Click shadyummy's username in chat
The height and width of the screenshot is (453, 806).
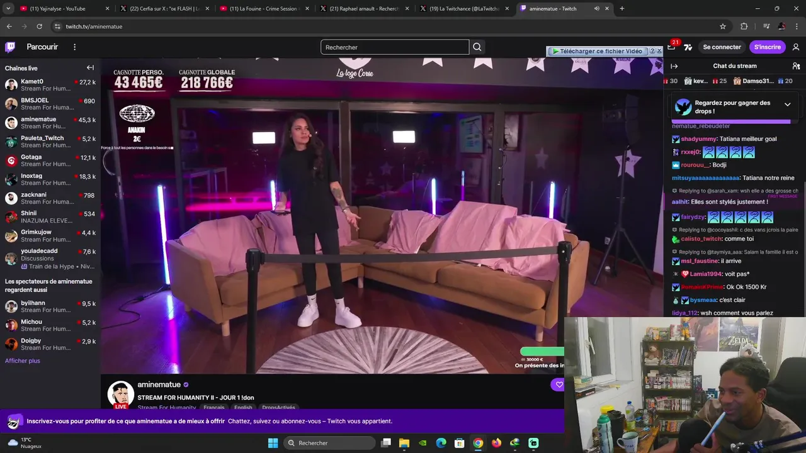(698, 139)
